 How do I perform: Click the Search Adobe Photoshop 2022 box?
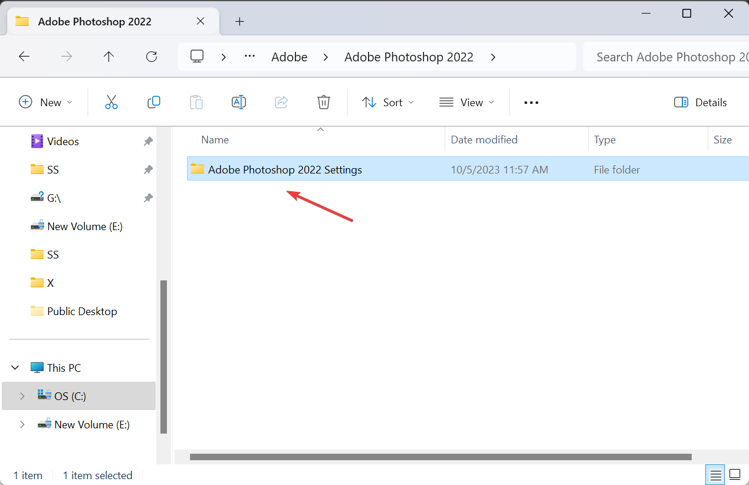pyautogui.click(x=666, y=57)
